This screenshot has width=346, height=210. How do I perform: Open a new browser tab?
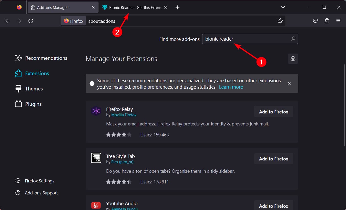[x=177, y=7]
